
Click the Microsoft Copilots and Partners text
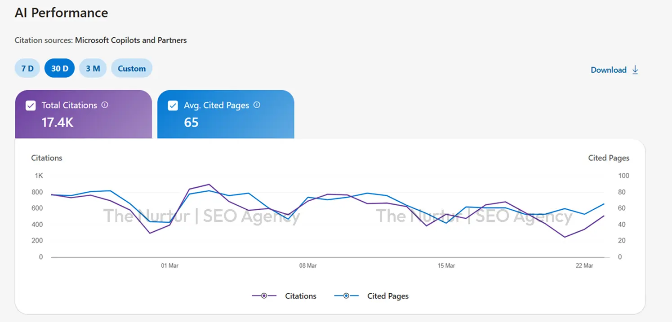131,40
